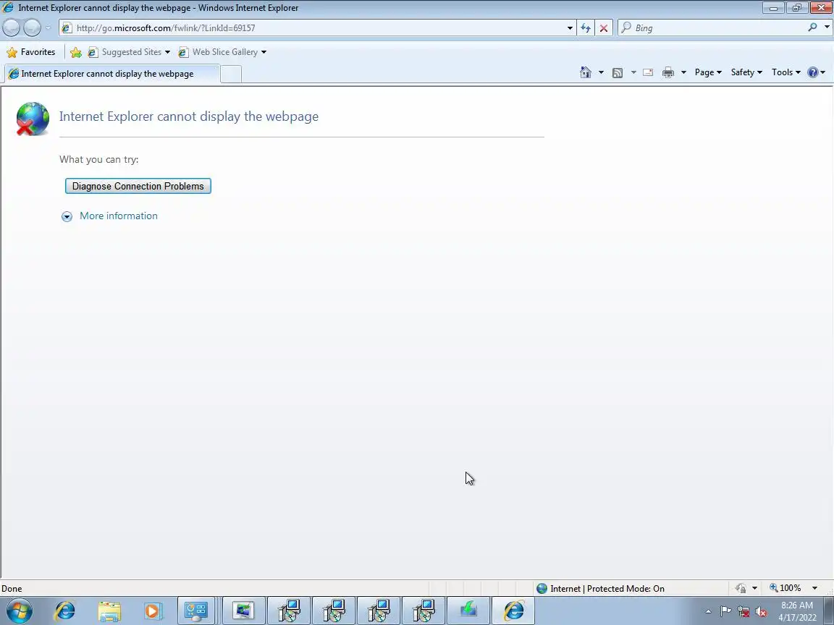Switch to the active Internet Explorer taskbar button
834x625 pixels.
click(x=514, y=611)
